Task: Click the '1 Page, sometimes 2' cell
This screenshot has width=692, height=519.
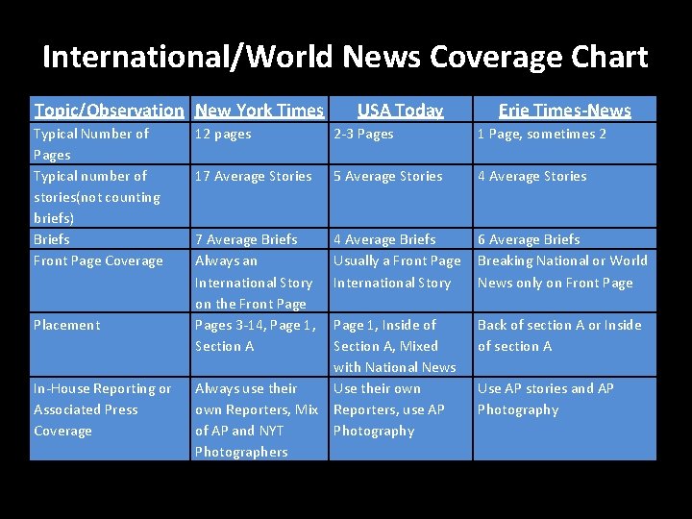Action: tap(565, 144)
